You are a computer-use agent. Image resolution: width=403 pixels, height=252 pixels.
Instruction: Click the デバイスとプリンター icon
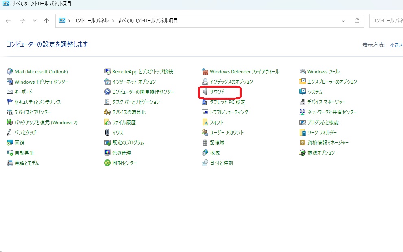tap(10, 112)
